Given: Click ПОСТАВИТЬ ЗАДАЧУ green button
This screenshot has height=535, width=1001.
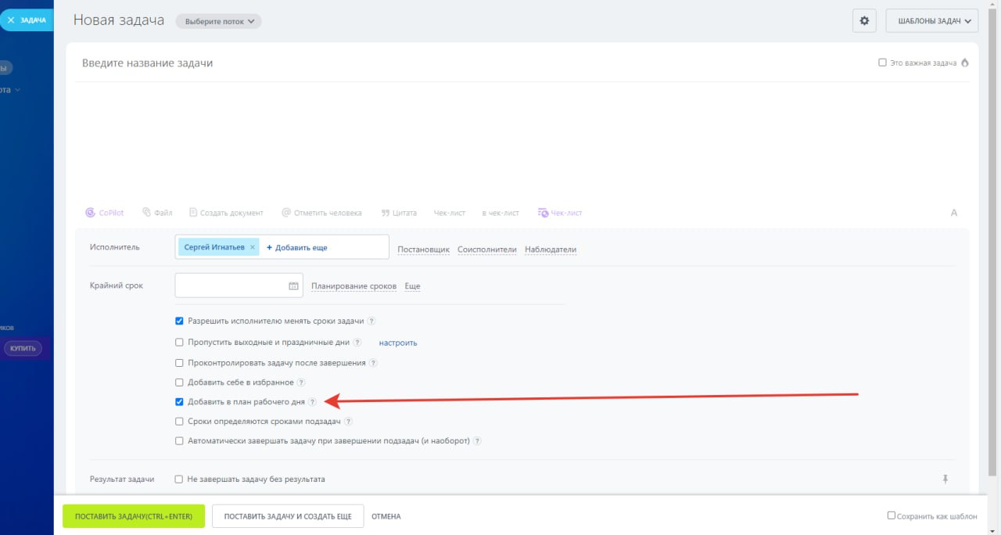Looking at the screenshot, I should (x=134, y=516).
